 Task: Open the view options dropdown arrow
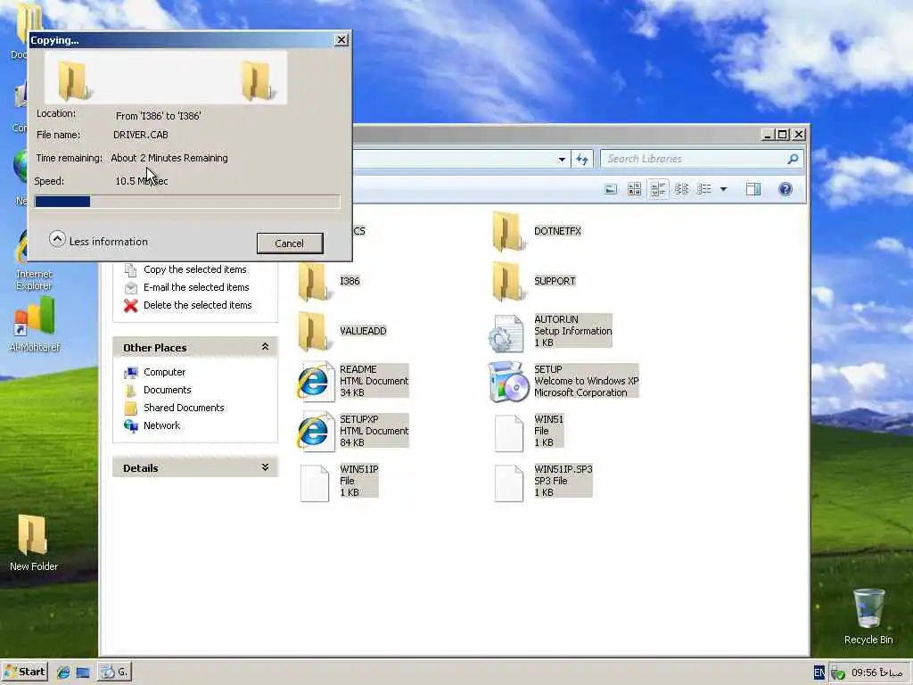pyautogui.click(x=724, y=189)
